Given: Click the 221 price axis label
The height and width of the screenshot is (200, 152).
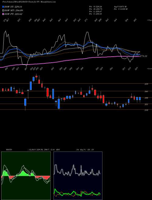Looking at the screenshot, I should pos(146,104).
